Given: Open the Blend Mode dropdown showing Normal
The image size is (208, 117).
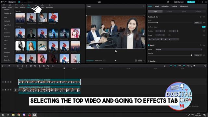Looking at the screenshot, I should coord(179,49).
